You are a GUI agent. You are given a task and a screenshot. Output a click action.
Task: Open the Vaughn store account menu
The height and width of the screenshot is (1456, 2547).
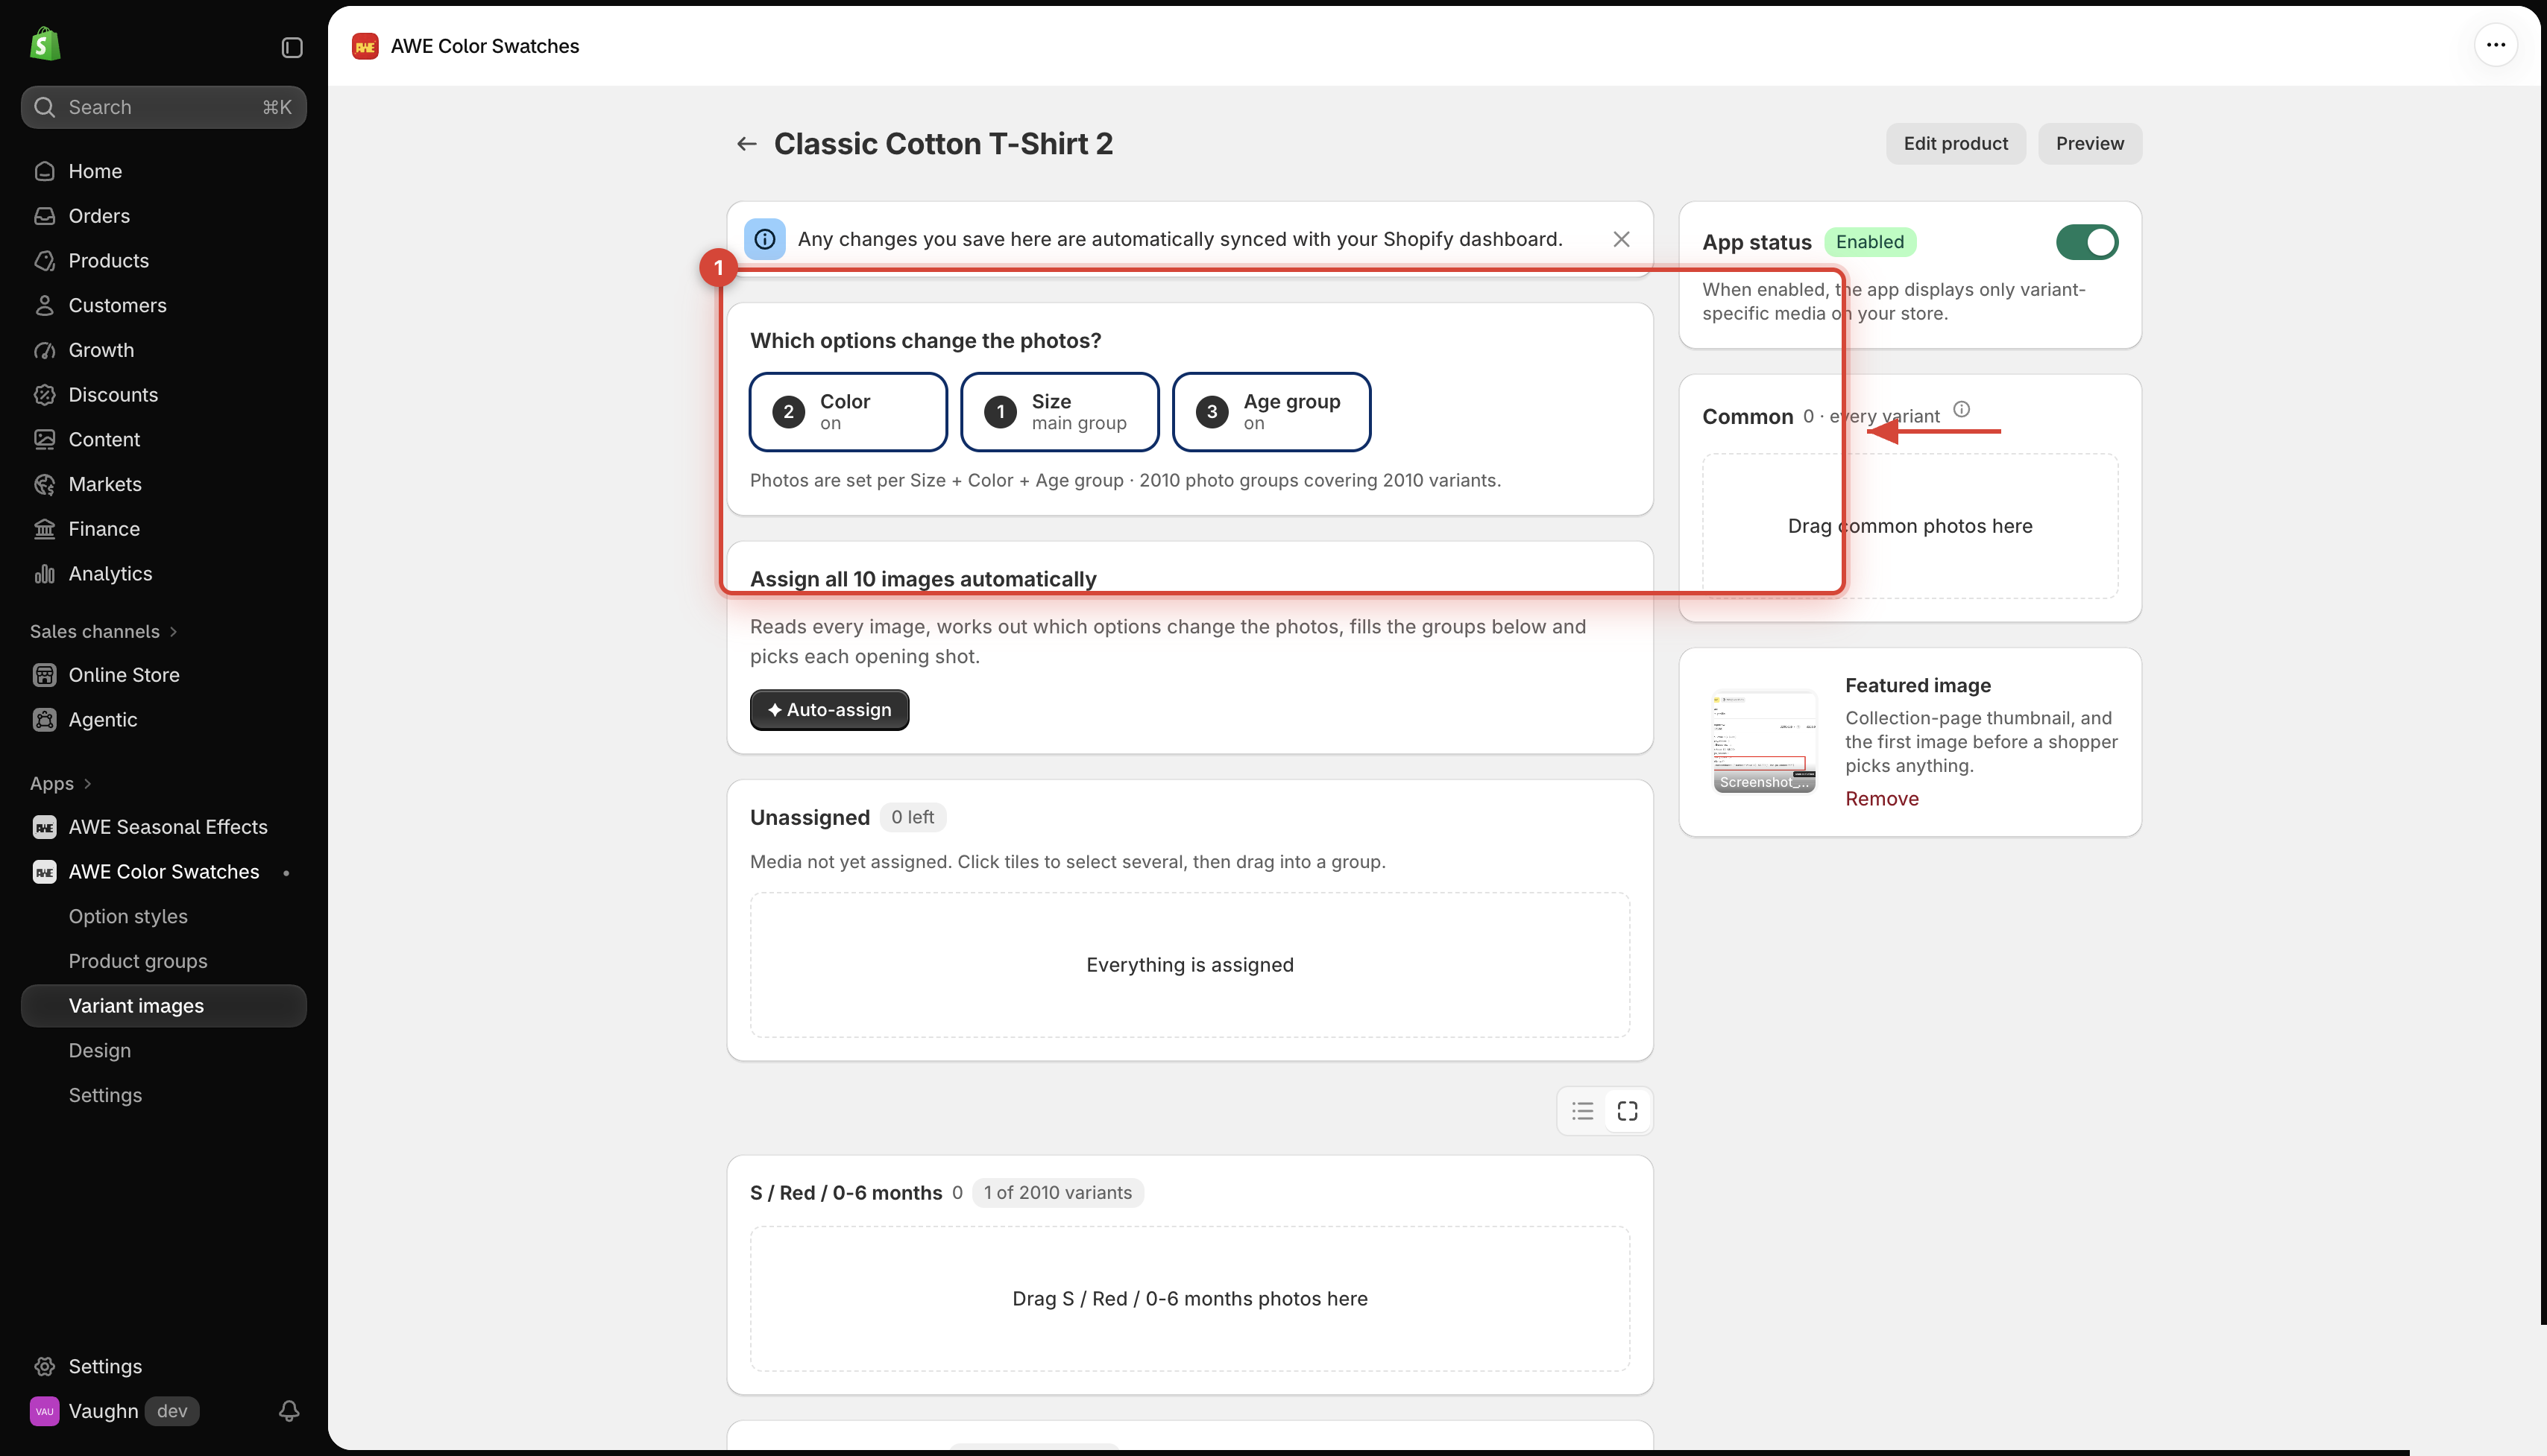coord(115,1411)
